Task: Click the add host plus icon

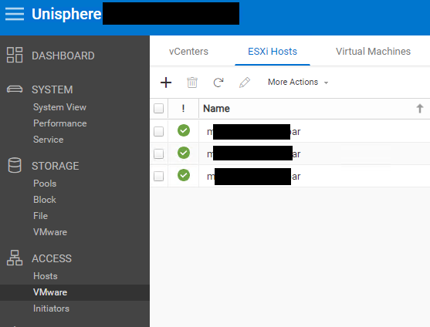Action: click(166, 83)
